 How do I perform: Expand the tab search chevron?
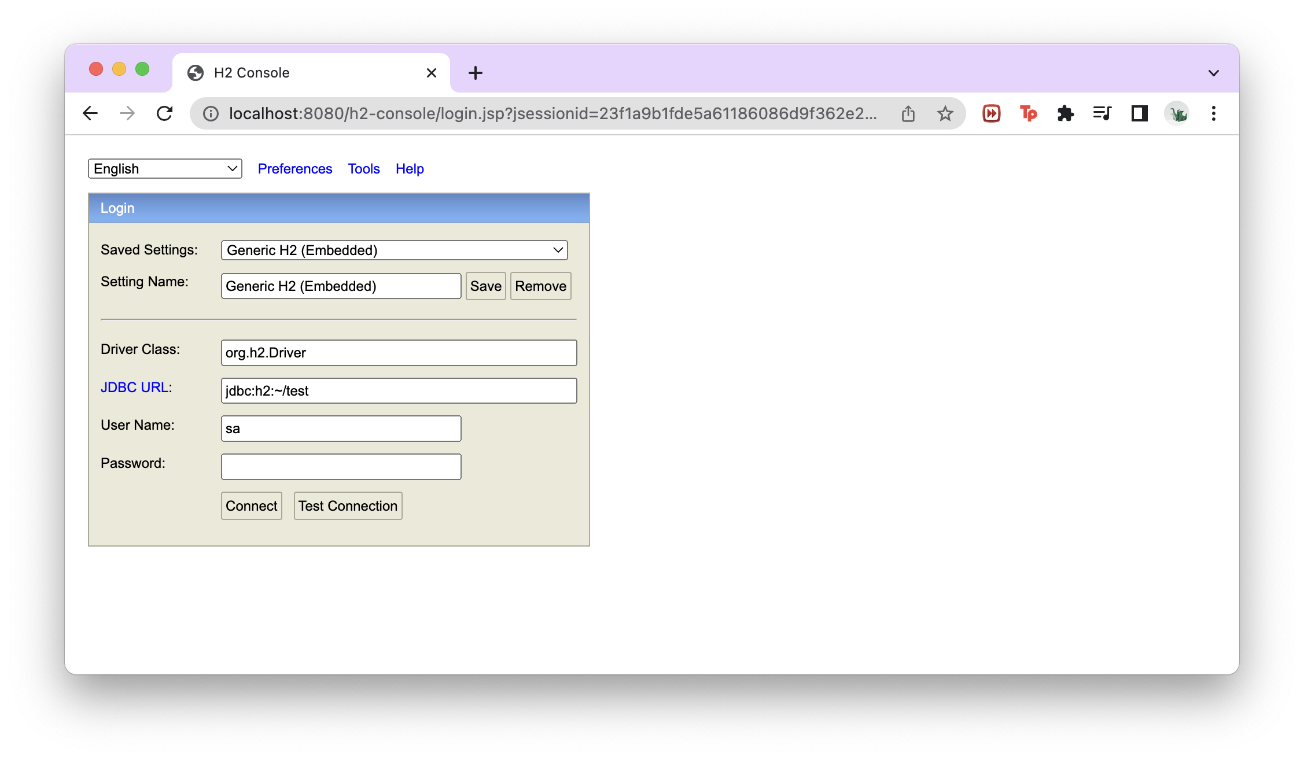click(x=1213, y=73)
